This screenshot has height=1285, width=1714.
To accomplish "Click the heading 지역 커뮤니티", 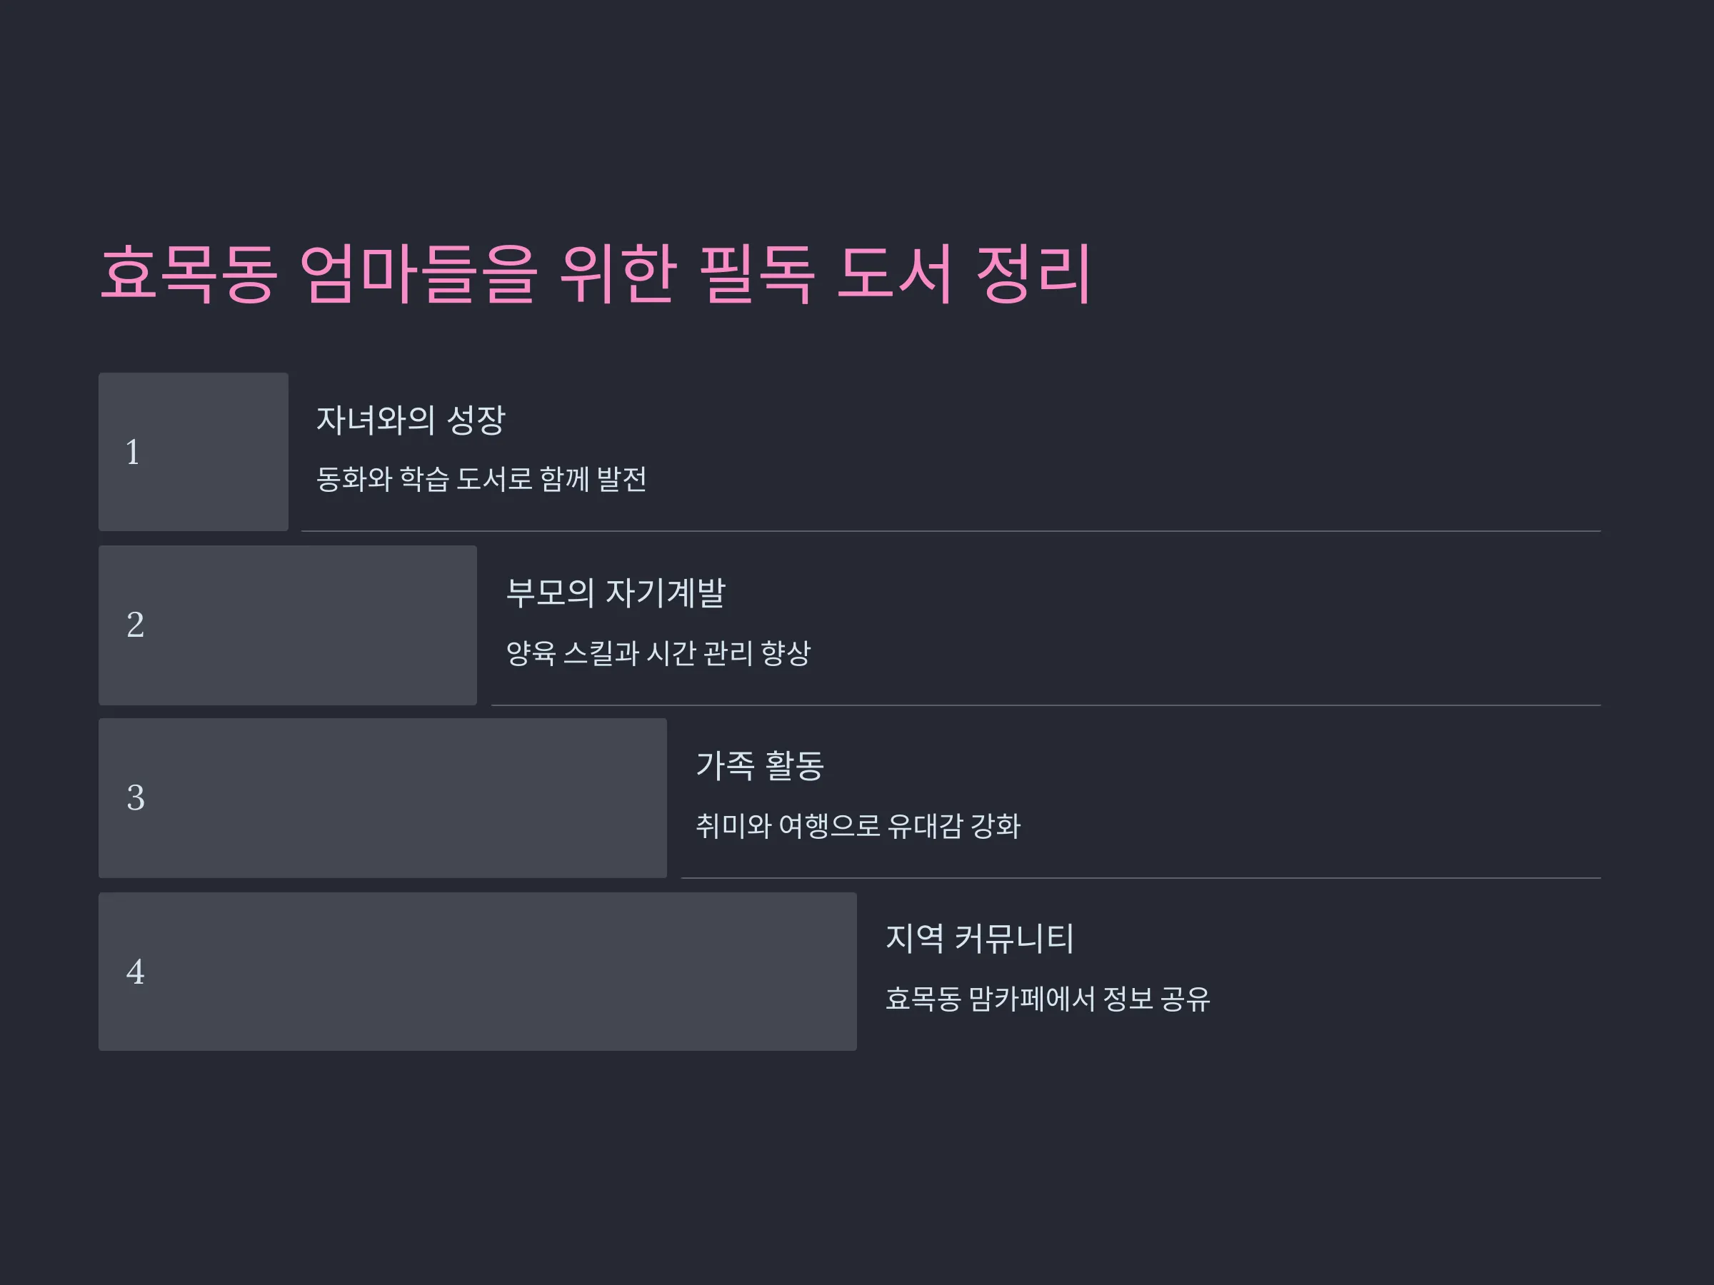I will pos(979,939).
